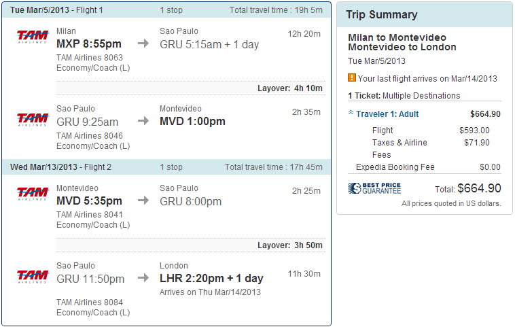Viewport: 515px width, 329px height.
Task: Click the Best Price Guarantee badge
Action: click(x=374, y=188)
